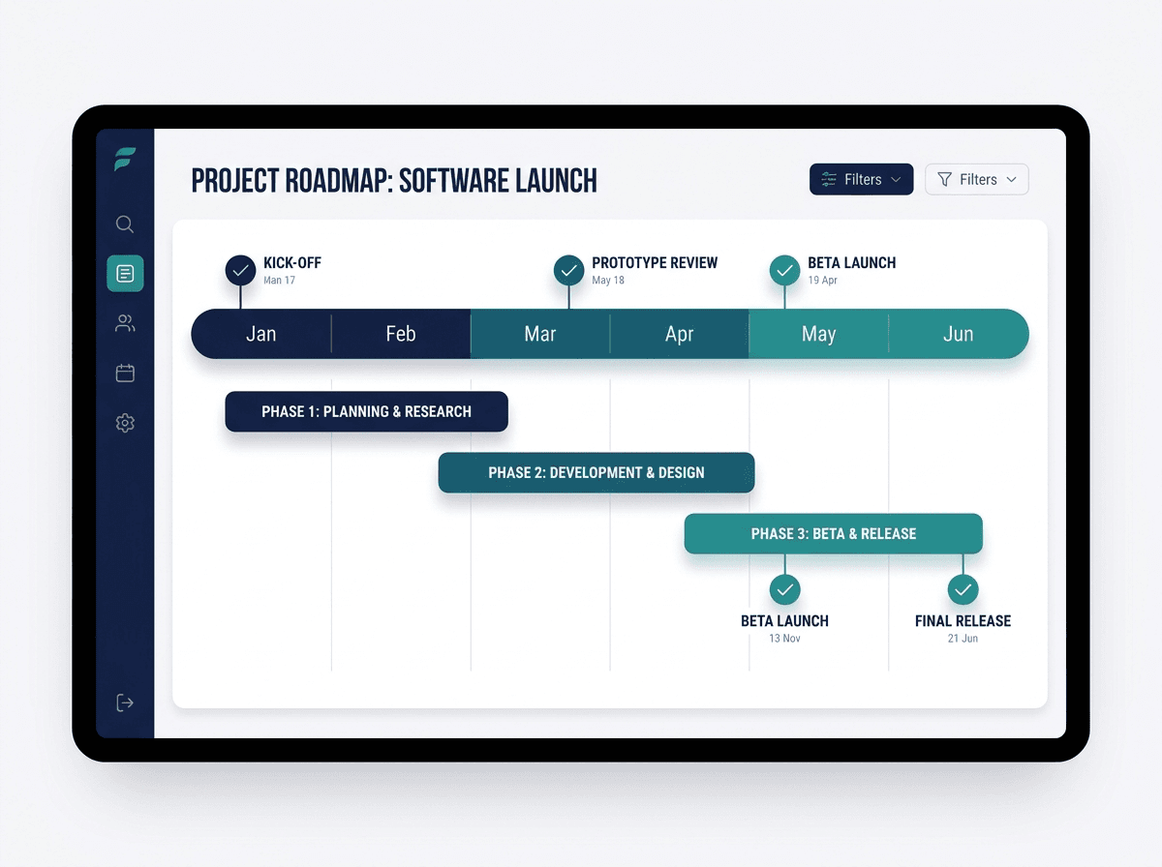Click the Beta Launch 19 Apr checkmark marker
The width and height of the screenshot is (1162, 867).
(784, 270)
